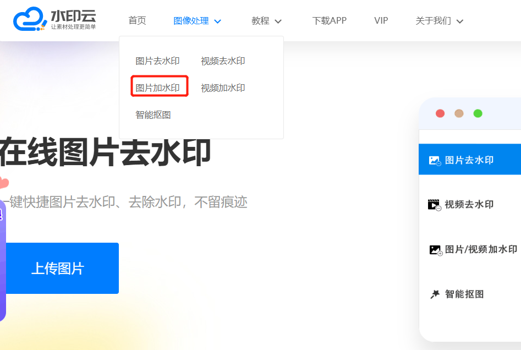Click the green dot in the preview window
The width and height of the screenshot is (521, 350).
tap(478, 113)
